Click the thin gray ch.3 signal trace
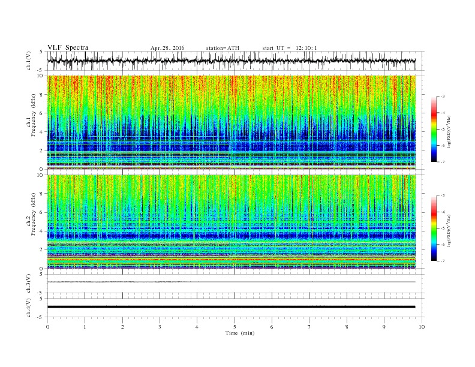 231,282
